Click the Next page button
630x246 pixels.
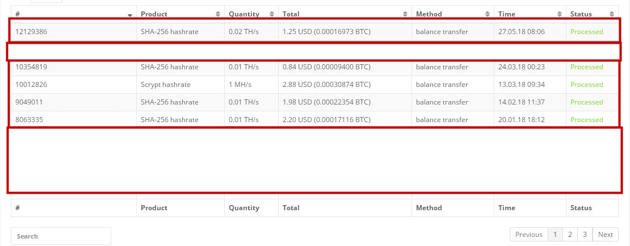pyautogui.click(x=605, y=234)
